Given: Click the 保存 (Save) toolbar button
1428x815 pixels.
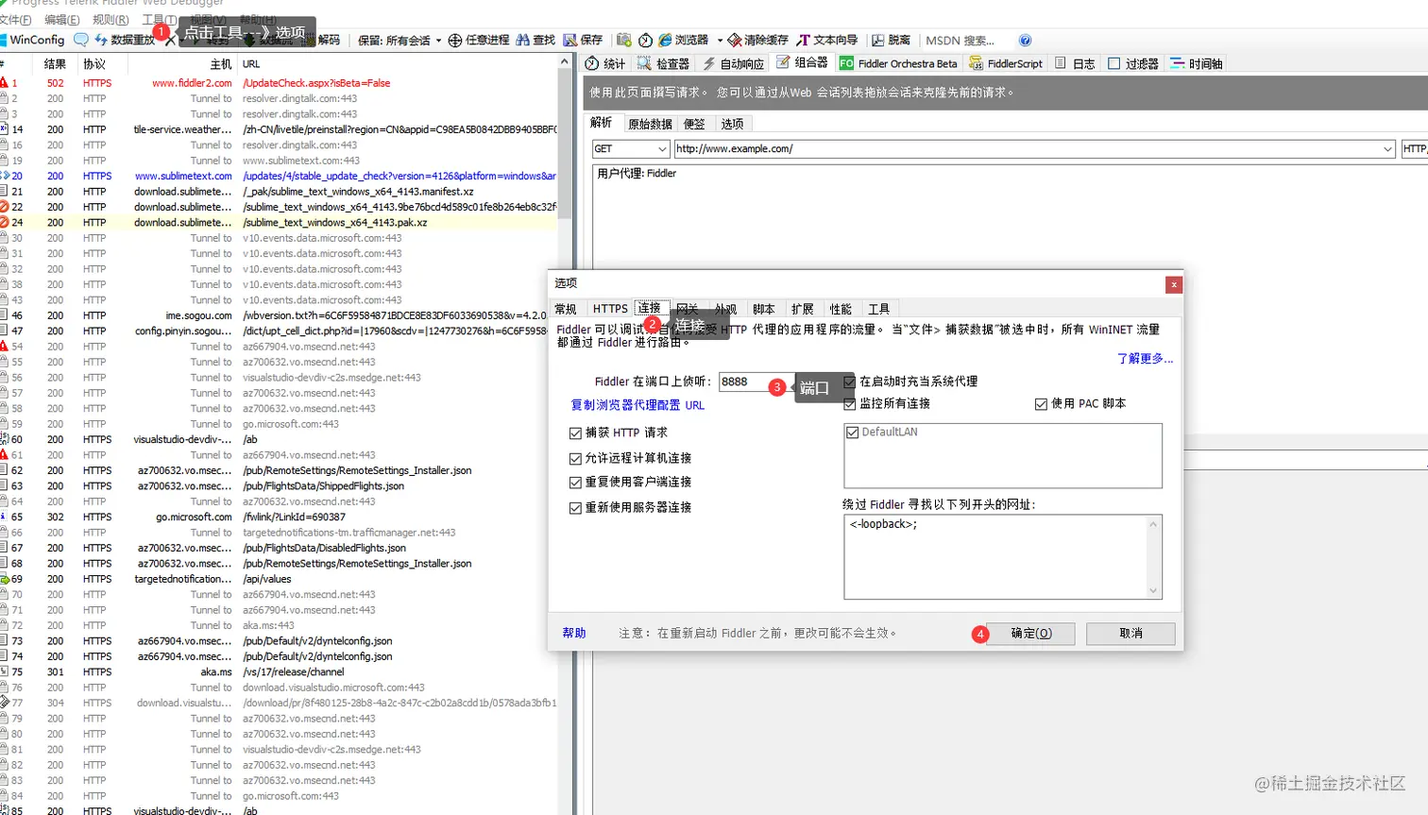Looking at the screenshot, I should click(x=583, y=40).
